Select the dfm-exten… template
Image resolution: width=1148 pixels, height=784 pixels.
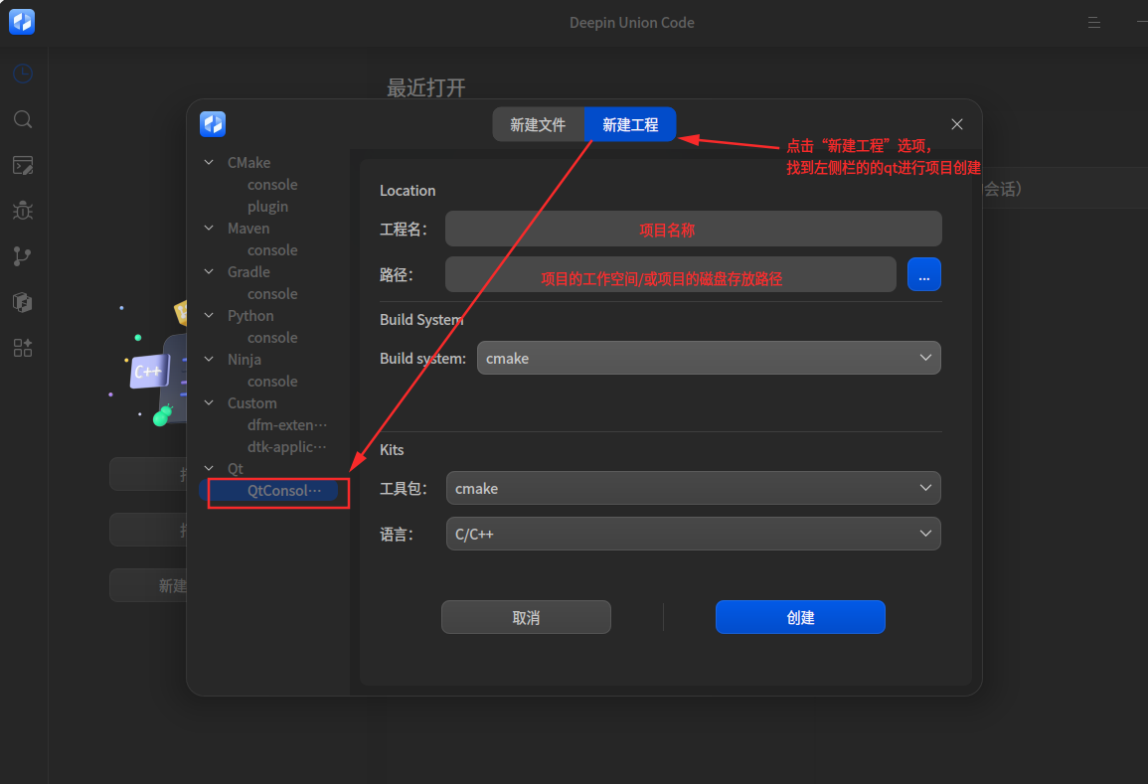(x=287, y=425)
